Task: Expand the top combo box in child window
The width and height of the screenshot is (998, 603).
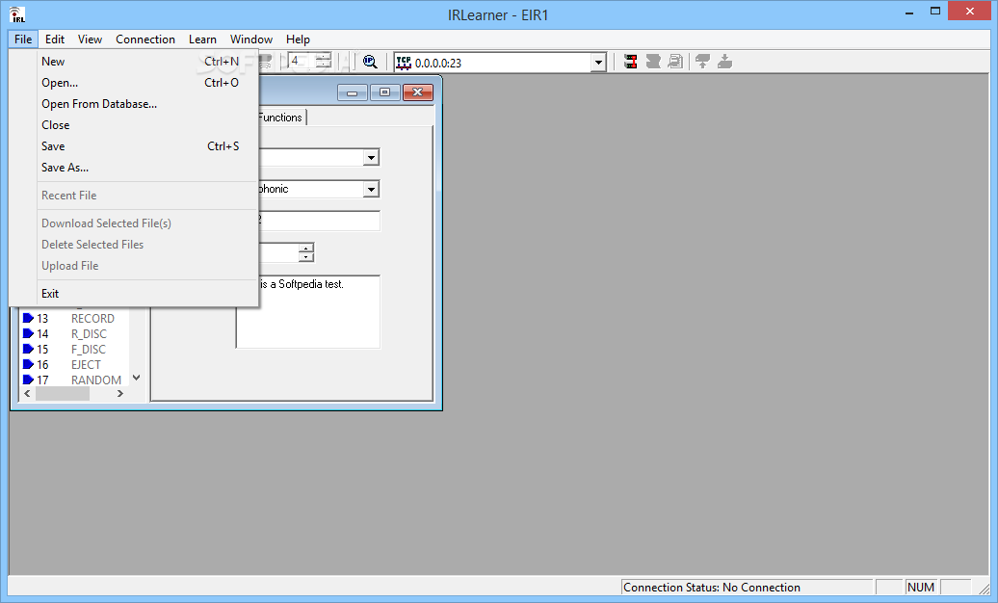Action: (x=371, y=157)
